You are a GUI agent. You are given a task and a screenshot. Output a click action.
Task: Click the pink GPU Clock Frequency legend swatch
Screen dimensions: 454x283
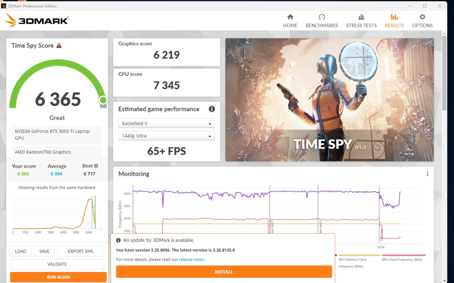pos(404,255)
